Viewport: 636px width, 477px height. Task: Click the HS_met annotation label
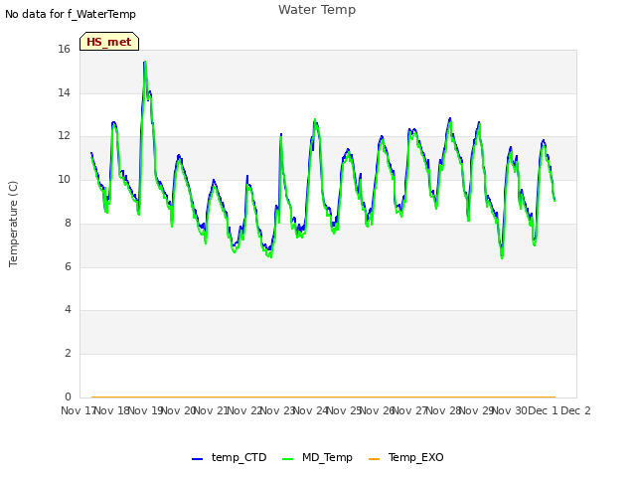[109, 42]
